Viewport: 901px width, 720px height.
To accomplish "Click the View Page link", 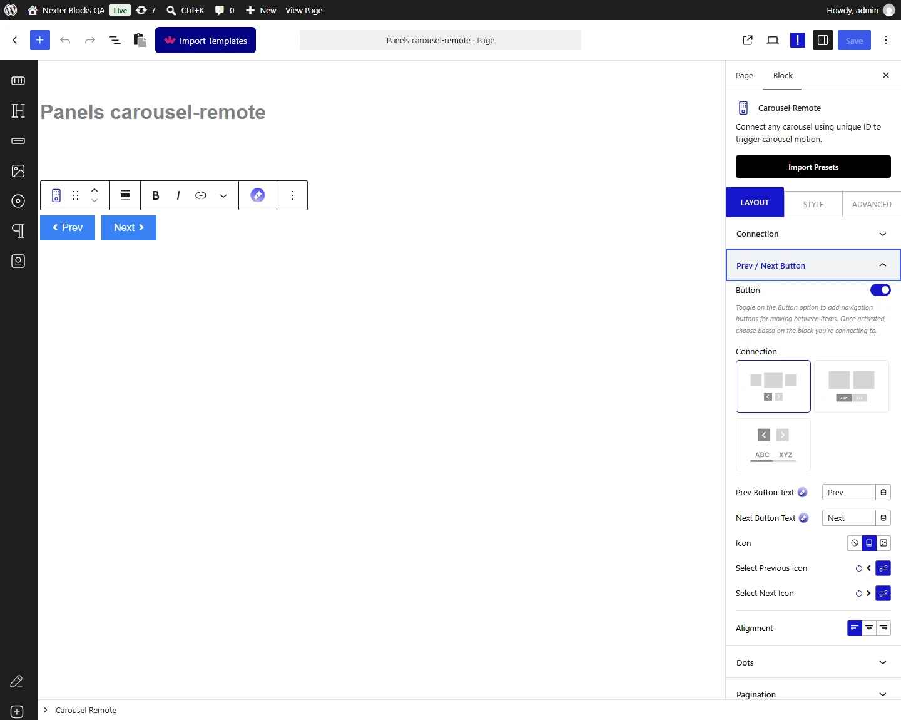I will pos(304,10).
